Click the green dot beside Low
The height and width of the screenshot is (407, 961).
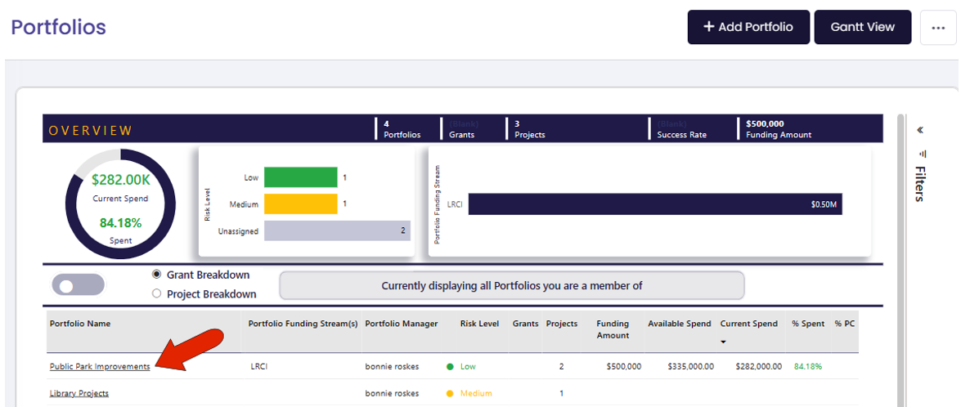coord(450,367)
